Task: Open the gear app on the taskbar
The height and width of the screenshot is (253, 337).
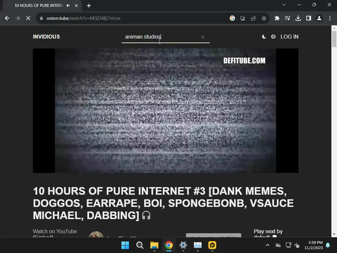Action: point(183,245)
